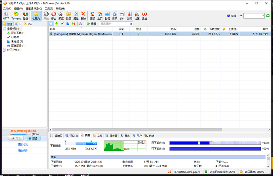Filter by completed red checkmark icon

62,24
